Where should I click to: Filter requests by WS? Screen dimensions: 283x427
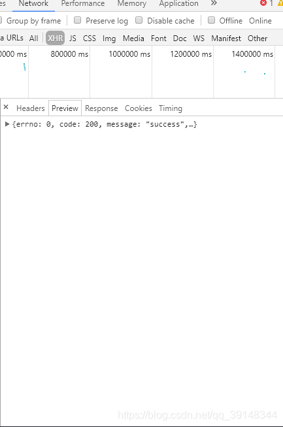[x=199, y=39]
